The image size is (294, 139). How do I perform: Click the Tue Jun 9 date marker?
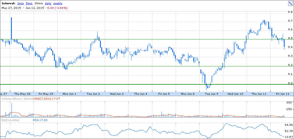click(211, 94)
